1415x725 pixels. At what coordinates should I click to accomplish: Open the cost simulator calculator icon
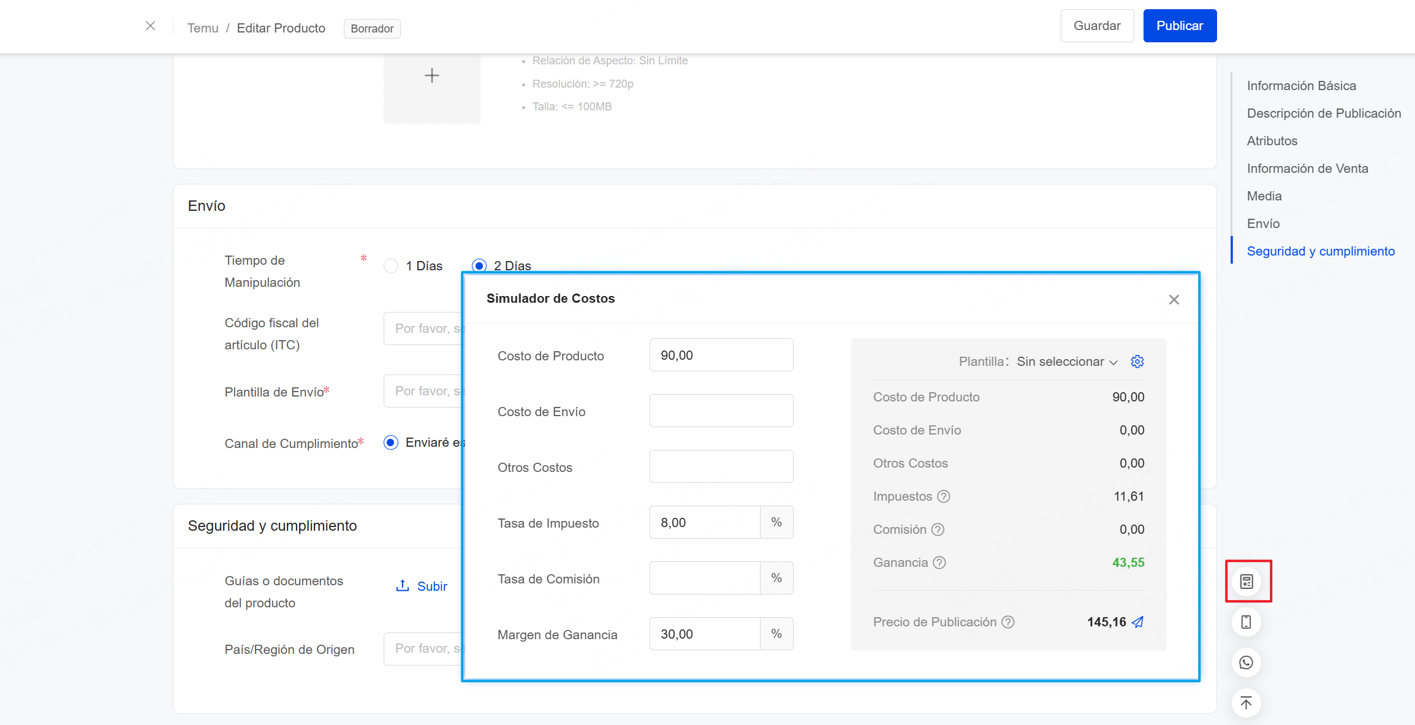point(1246,581)
